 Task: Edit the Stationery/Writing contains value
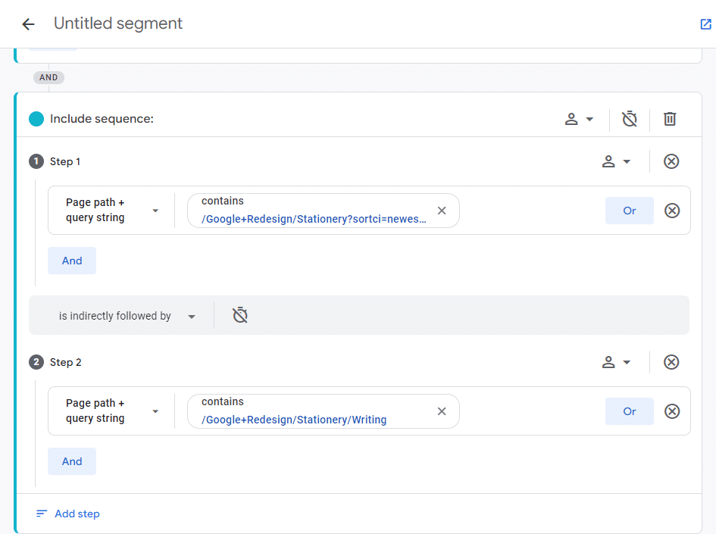[318, 420]
